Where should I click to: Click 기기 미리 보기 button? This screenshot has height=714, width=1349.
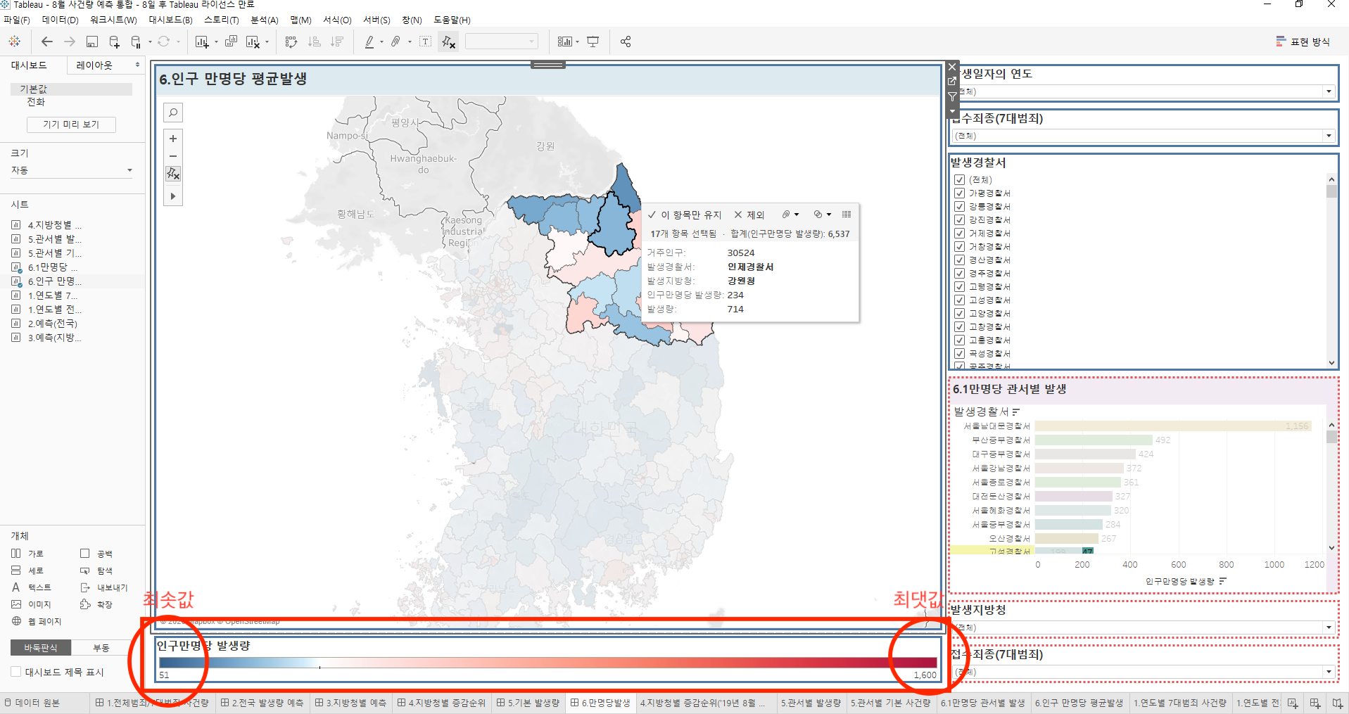click(x=71, y=125)
